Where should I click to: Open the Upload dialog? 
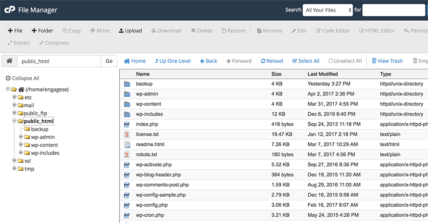[x=130, y=31]
